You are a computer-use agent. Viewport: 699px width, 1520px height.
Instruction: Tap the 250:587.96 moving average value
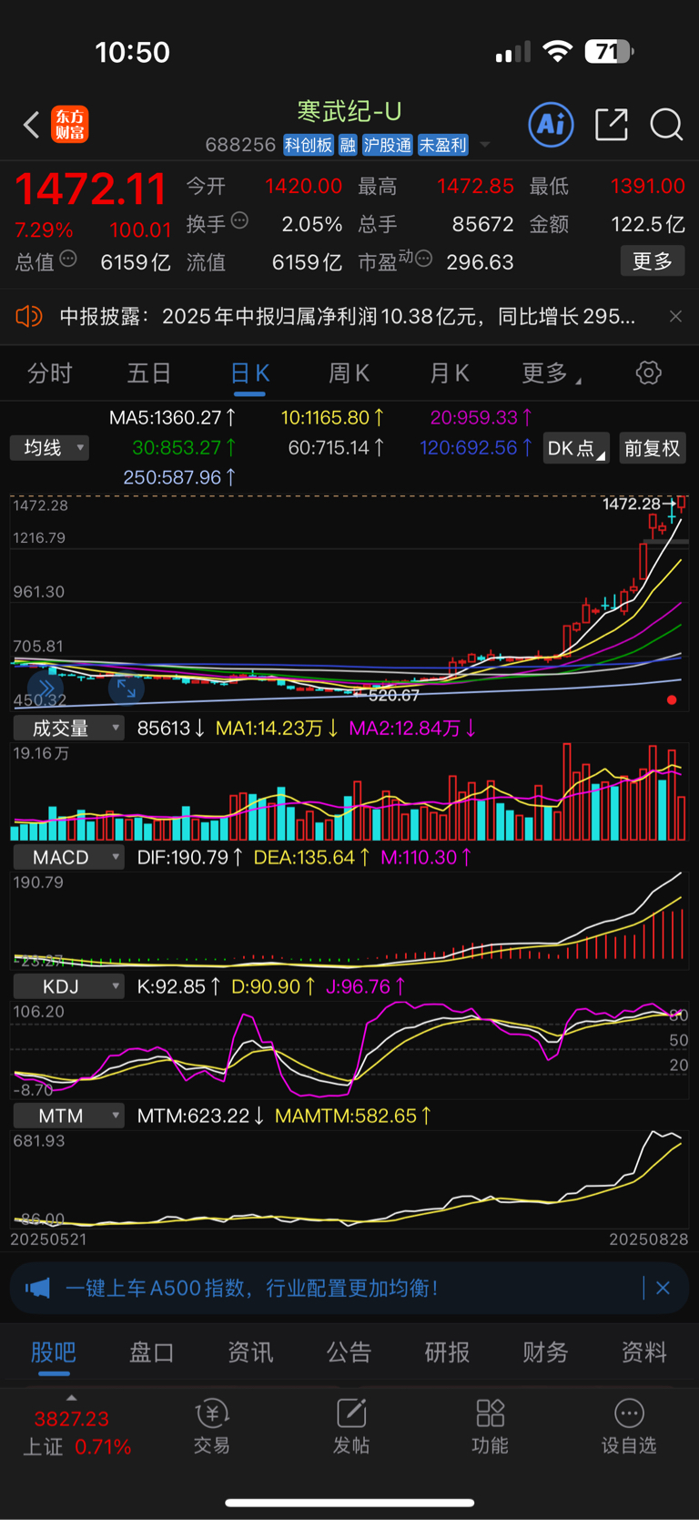coord(179,477)
